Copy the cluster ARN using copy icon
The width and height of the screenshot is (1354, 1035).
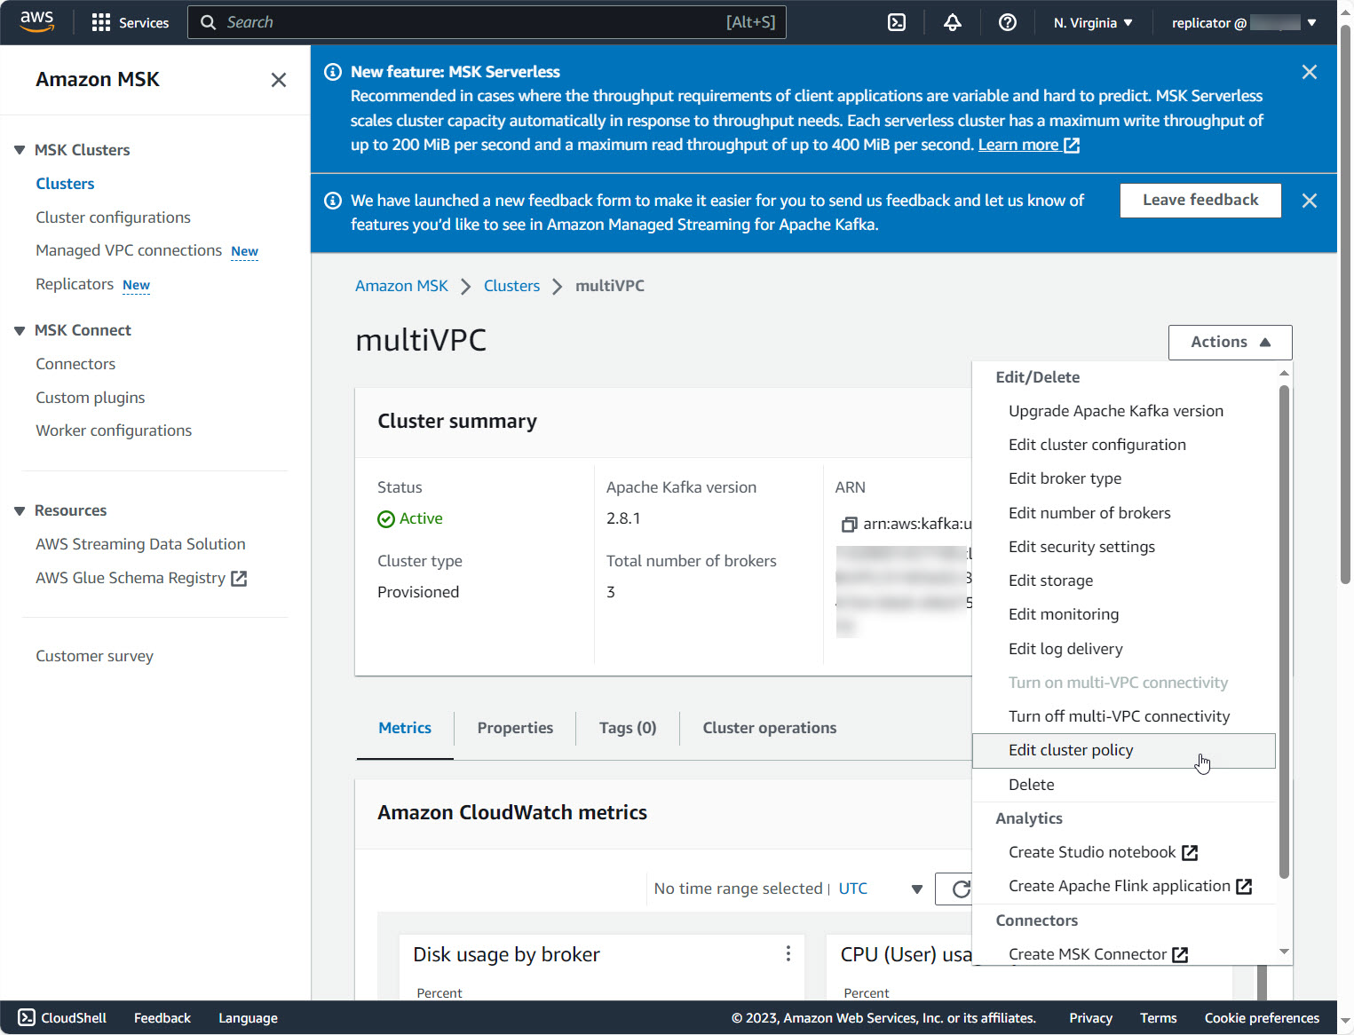(x=849, y=525)
